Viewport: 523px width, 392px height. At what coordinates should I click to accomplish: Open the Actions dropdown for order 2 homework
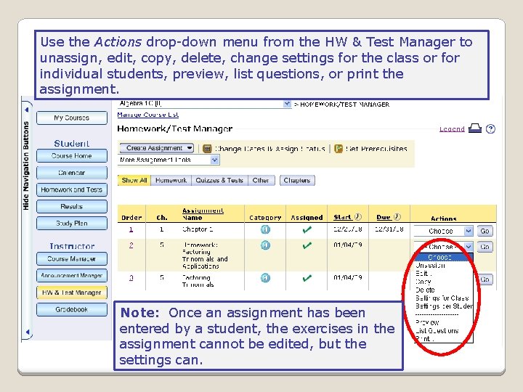click(x=443, y=247)
